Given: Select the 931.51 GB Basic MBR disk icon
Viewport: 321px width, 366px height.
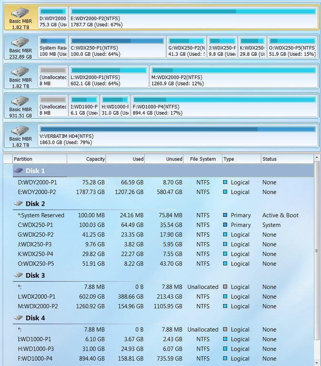Looking at the screenshot, I should (21, 102).
